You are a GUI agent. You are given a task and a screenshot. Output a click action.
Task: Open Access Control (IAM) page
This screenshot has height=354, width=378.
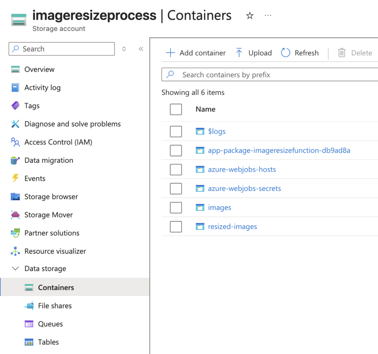(x=58, y=142)
